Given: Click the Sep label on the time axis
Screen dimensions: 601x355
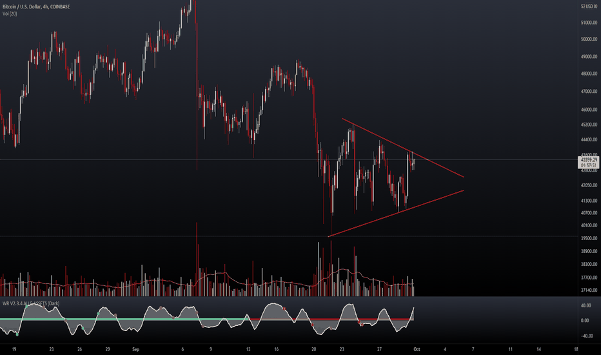Looking at the screenshot, I should [x=135, y=350].
